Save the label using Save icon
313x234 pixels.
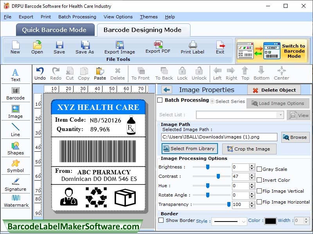point(59,47)
